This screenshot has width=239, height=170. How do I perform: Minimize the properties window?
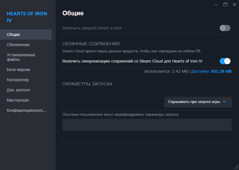click(x=216, y=5)
